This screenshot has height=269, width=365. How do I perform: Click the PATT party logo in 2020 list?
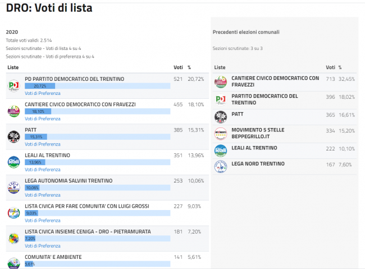13,136
